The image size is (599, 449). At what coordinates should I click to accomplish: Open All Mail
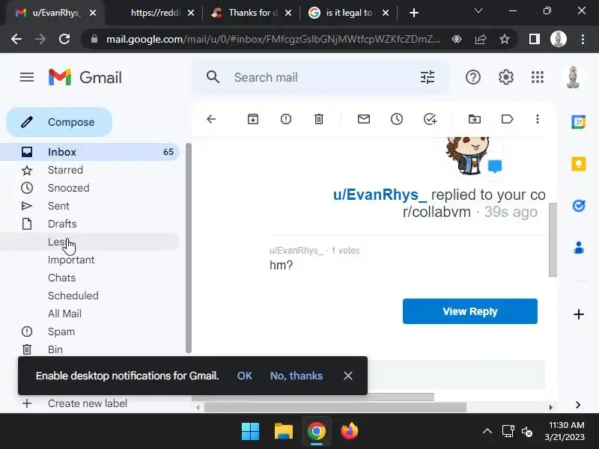tap(89, 314)
